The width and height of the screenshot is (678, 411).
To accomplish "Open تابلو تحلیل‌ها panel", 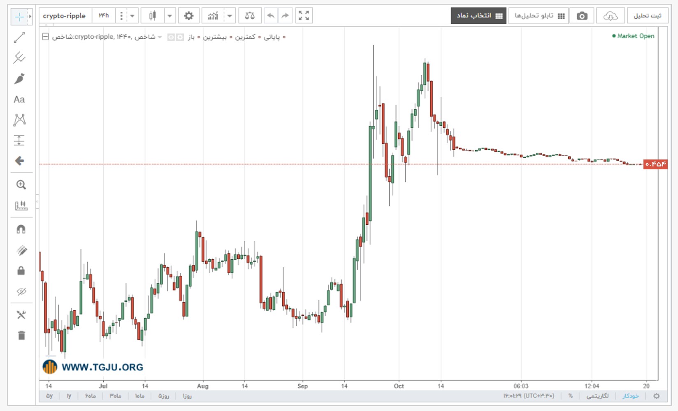I will point(539,16).
